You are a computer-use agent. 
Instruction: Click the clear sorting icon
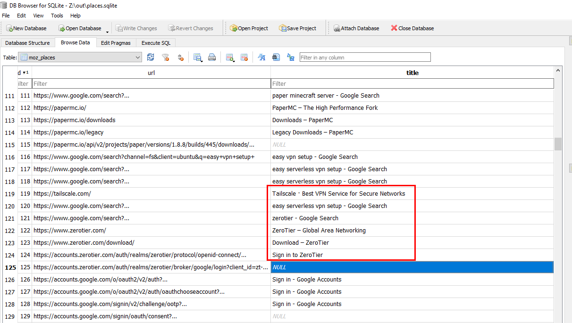tap(180, 58)
